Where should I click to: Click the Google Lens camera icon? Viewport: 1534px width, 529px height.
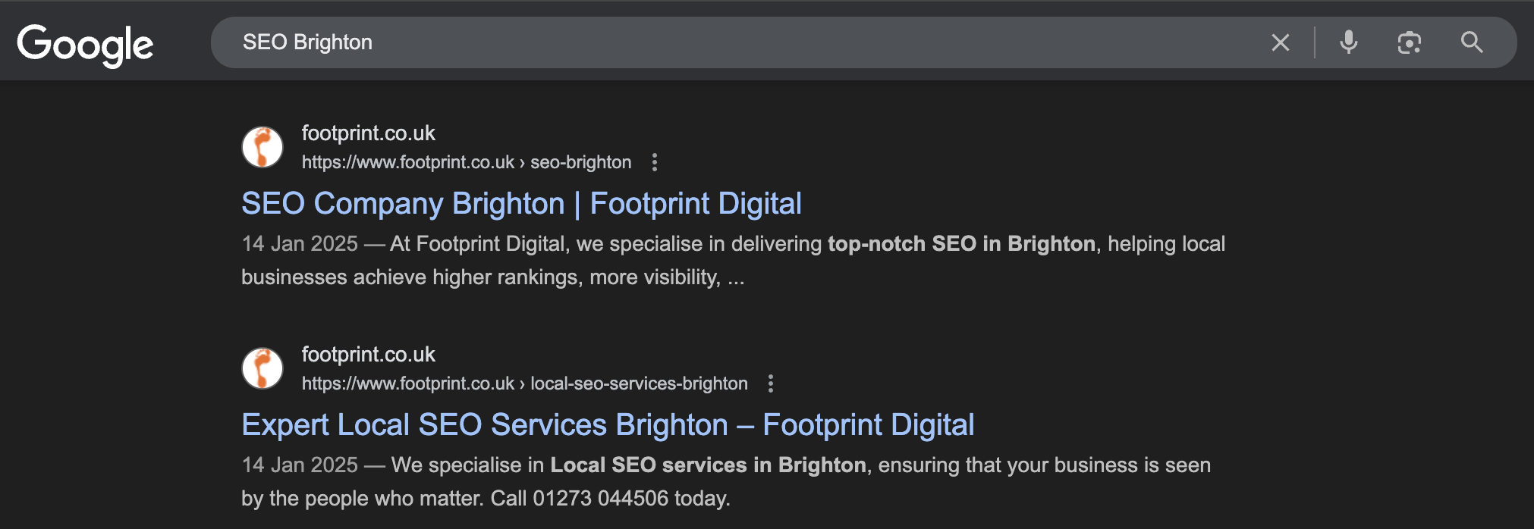tap(1409, 42)
